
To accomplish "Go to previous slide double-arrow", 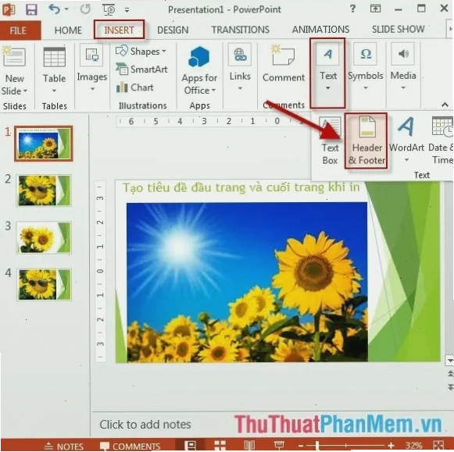I will 450,374.
